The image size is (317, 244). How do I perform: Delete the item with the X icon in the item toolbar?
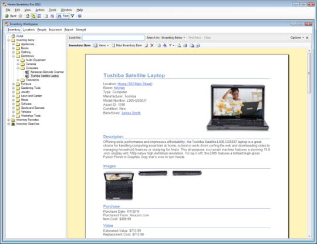point(152,45)
